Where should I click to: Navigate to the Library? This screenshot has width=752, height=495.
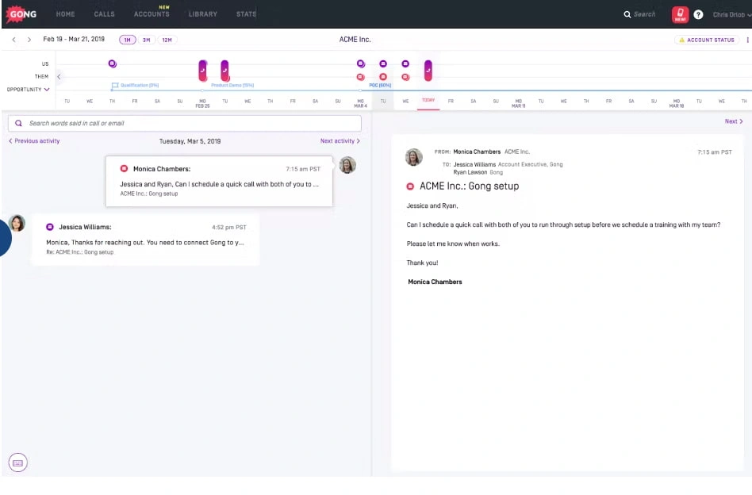click(x=203, y=14)
